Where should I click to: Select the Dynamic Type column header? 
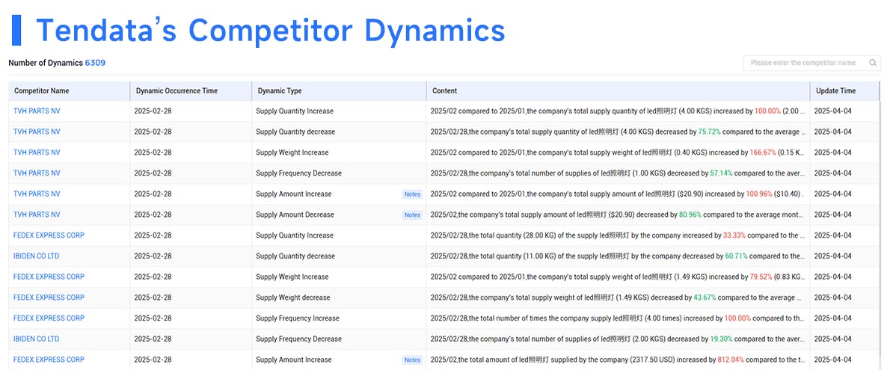point(280,91)
